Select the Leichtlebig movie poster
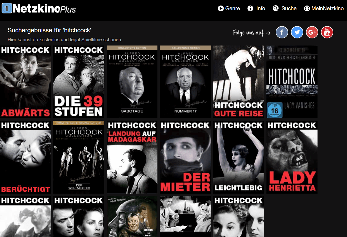This screenshot has height=237, width=347. pos(239,157)
